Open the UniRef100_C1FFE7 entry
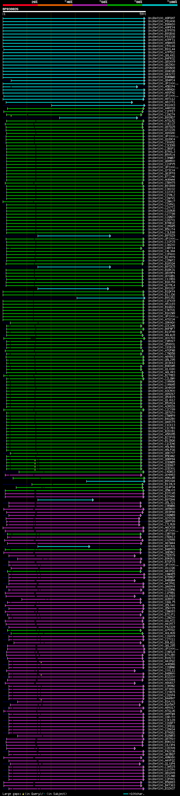The image size is (180, 796). click(x=161, y=112)
